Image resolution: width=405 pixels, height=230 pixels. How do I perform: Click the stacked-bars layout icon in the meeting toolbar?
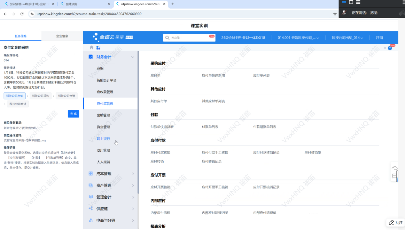pyautogui.click(x=358, y=2)
